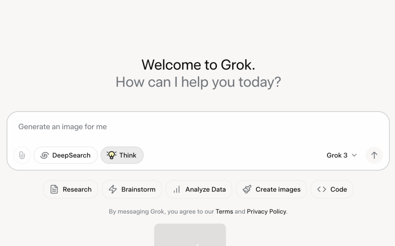The width and height of the screenshot is (395, 246).
Task: Click the Brainstorm lightning bolt icon
Action: point(112,189)
